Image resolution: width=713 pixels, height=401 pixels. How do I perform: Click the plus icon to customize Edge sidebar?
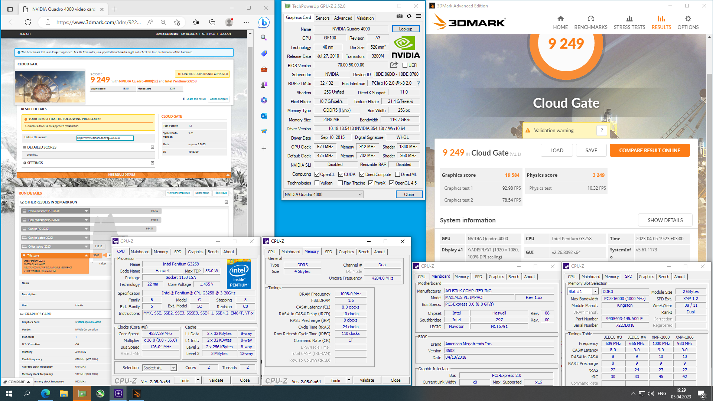tap(264, 149)
